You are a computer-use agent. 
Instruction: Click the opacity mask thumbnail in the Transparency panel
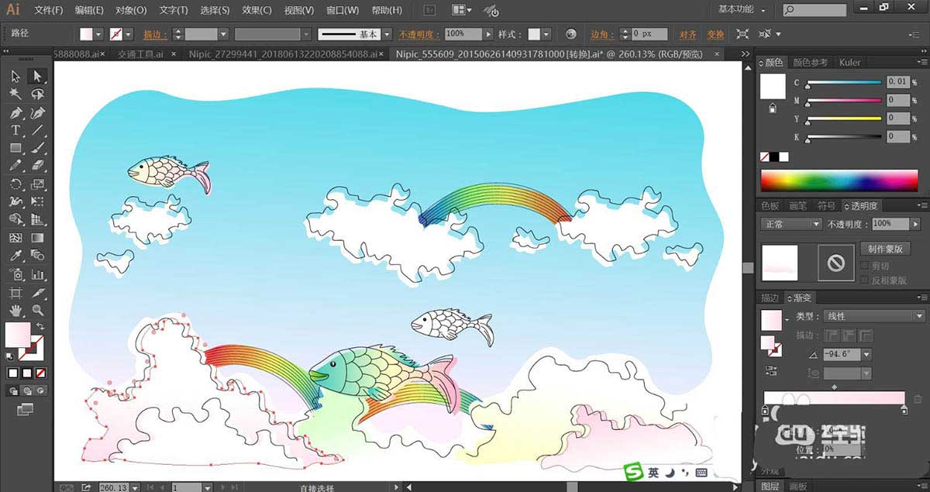click(835, 263)
